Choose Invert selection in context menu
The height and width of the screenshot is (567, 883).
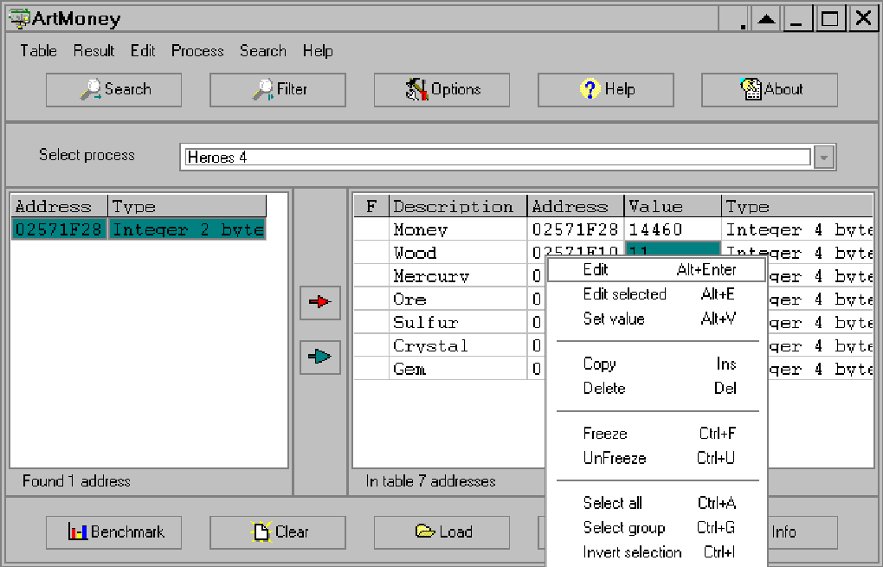click(x=656, y=551)
